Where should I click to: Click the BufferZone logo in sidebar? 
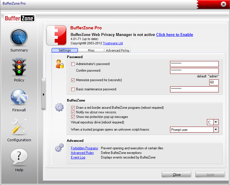(20, 18)
